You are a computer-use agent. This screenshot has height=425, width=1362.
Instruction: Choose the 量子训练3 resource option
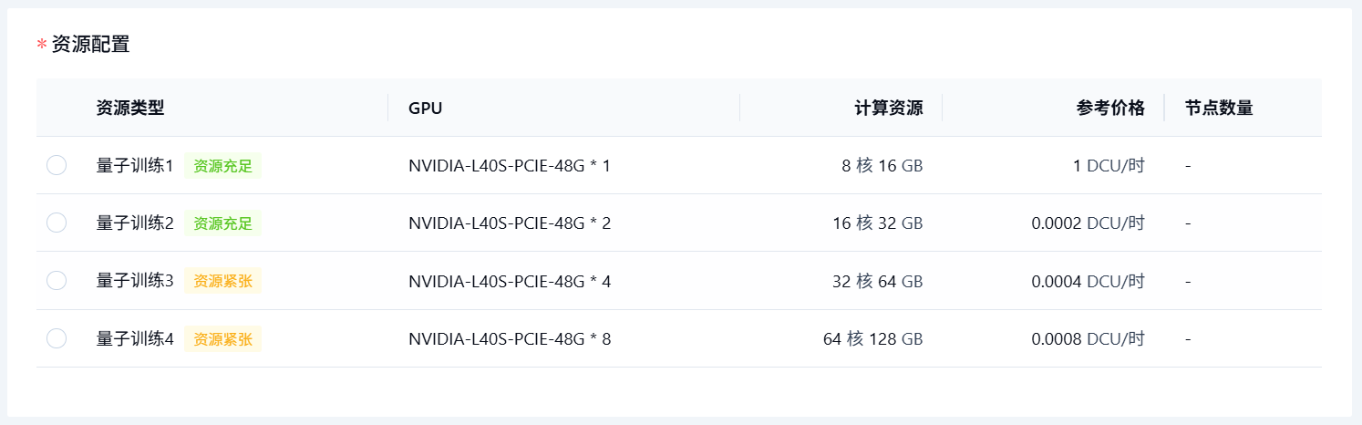57,281
